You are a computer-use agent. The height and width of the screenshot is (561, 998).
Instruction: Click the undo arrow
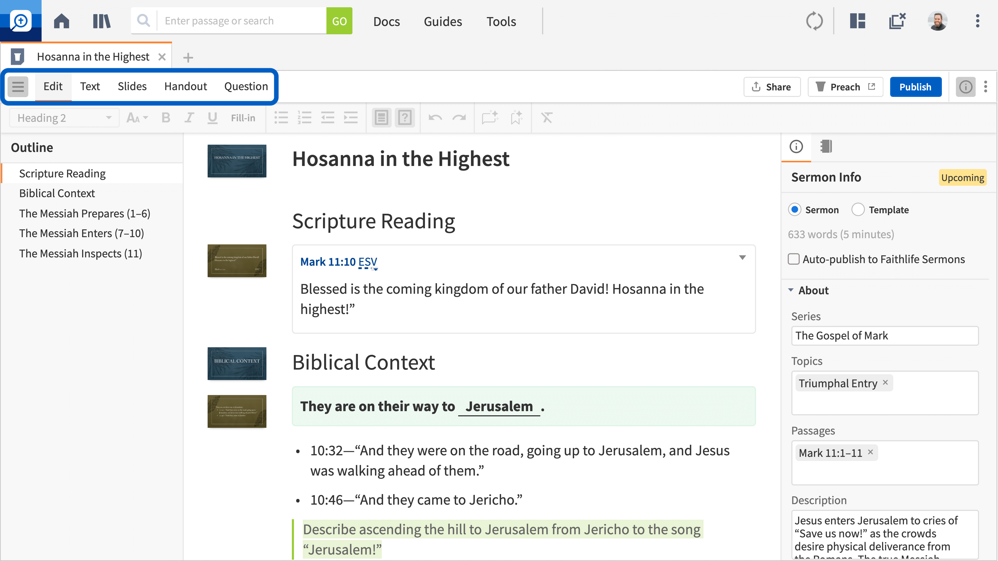(436, 118)
